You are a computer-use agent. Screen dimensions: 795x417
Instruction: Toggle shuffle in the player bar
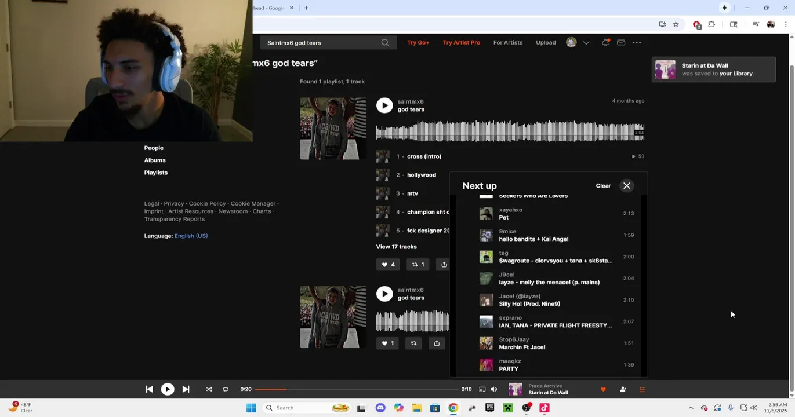(209, 389)
